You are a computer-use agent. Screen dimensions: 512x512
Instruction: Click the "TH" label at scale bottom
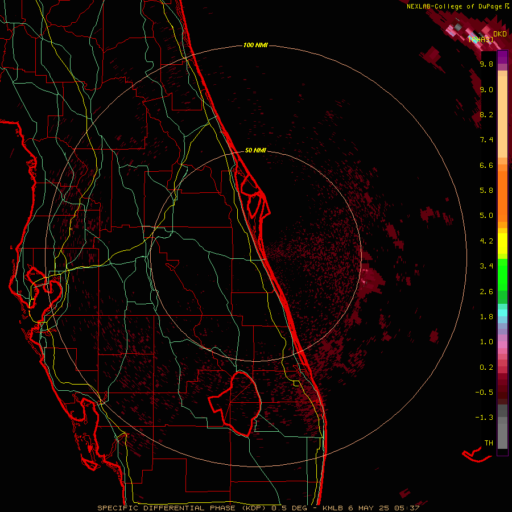click(489, 443)
